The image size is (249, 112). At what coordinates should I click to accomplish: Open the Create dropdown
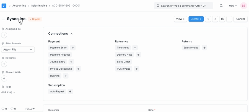click(x=196, y=19)
